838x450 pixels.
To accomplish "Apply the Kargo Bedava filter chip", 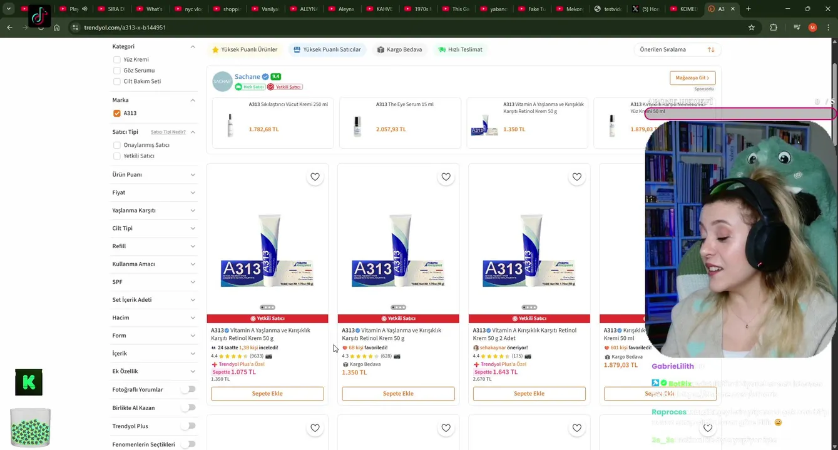I will (399, 49).
